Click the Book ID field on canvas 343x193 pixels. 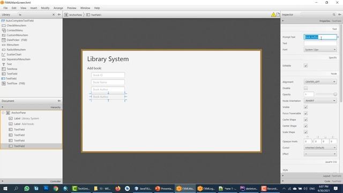click(x=108, y=75)
